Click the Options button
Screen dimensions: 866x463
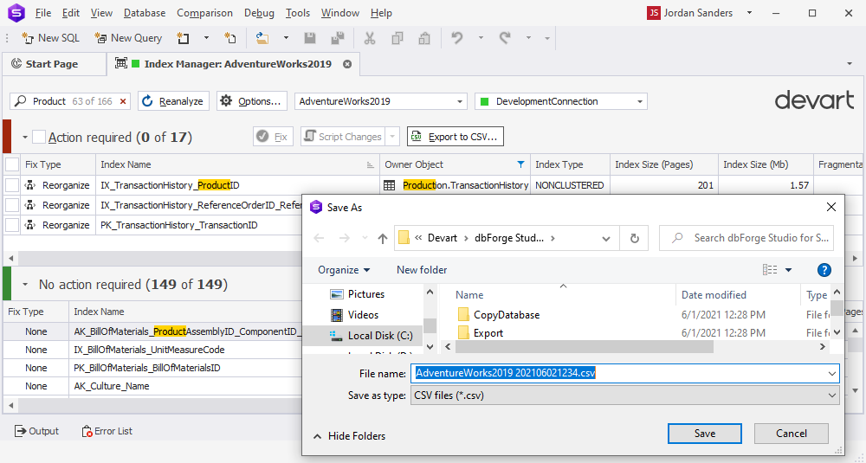252,101
